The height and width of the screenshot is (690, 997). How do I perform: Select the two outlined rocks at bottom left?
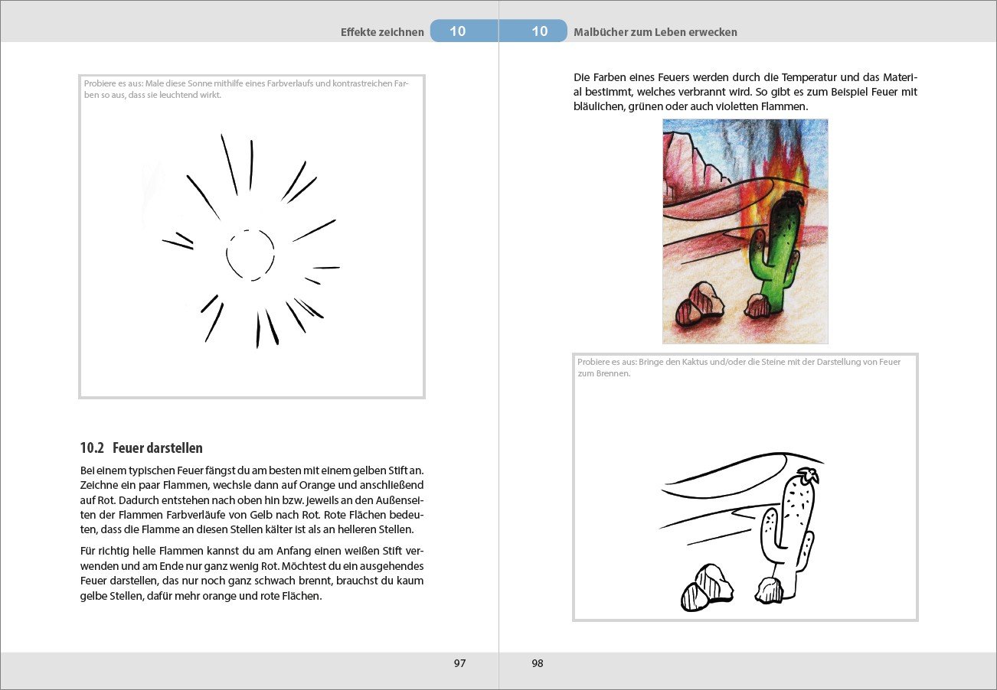click(706, 588)
